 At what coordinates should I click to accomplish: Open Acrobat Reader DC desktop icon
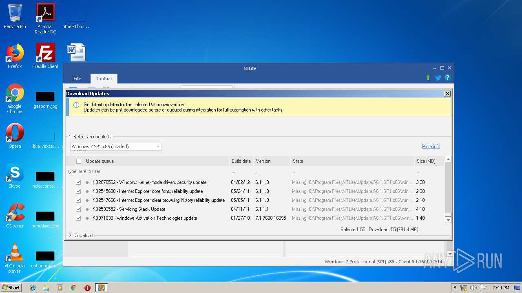tap(45, 19)
